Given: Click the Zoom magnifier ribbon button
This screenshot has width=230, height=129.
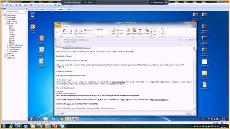Looking at the screenshot, I should (162, 31).
